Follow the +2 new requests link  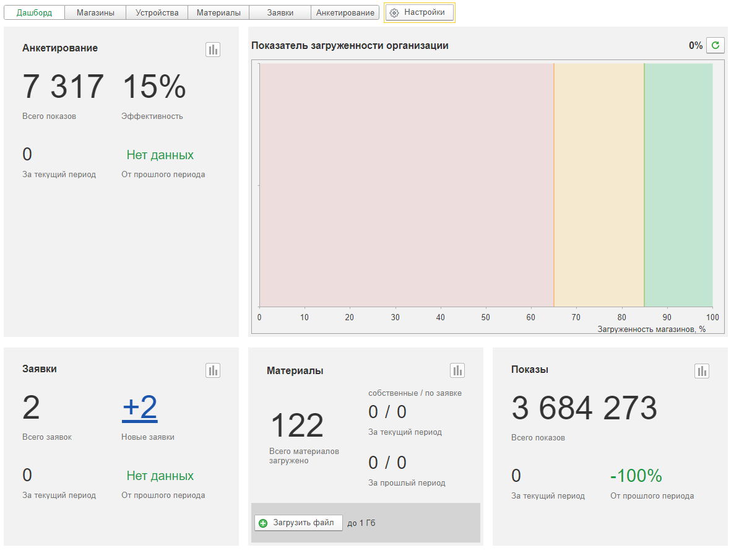click(139, 407)
